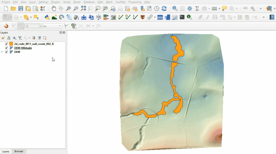Image resolution: width=276 pixels, height=154 pixels.
Task: Expand the DEM layer tree item
Action: [x=2, y=52]
